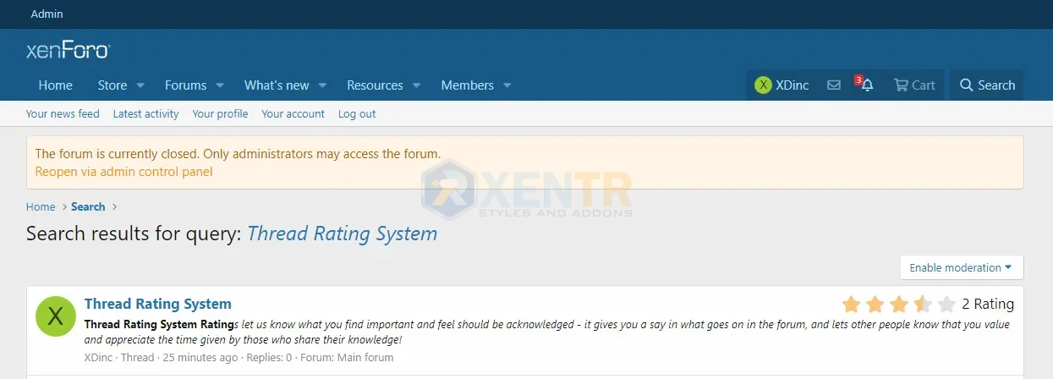This screenshot has height=379, width=1053.
Task: Click Home in the breadcrumb
Action: coord(41,206)
